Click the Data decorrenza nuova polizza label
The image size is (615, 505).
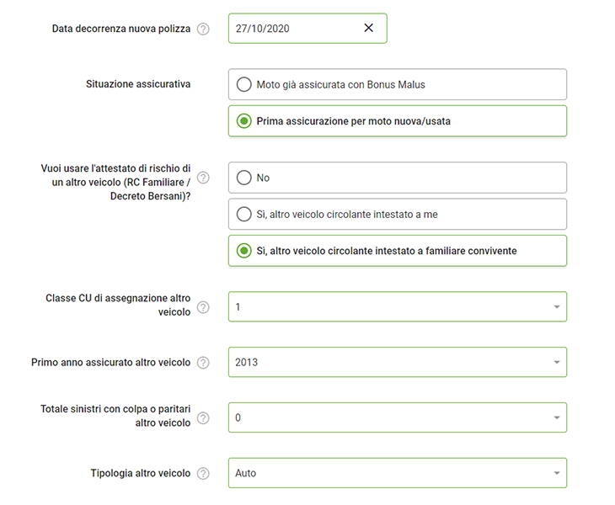pyautogui.click(x=121, y=29)
